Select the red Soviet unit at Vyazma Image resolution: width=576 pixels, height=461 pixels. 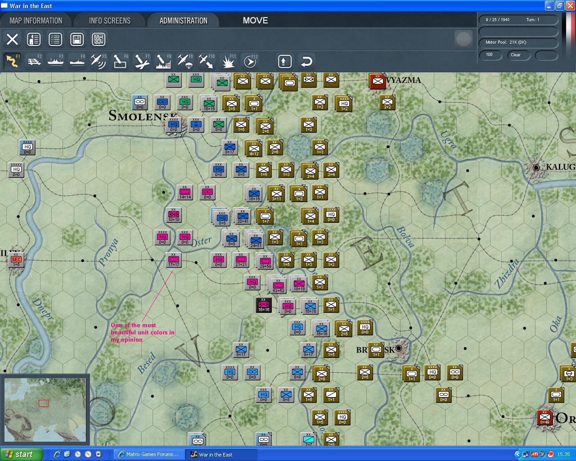(x=378, y=81)
